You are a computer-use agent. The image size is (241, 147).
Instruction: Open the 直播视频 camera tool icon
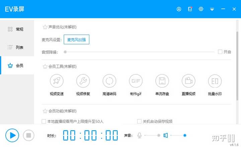(x=188, y=81)
